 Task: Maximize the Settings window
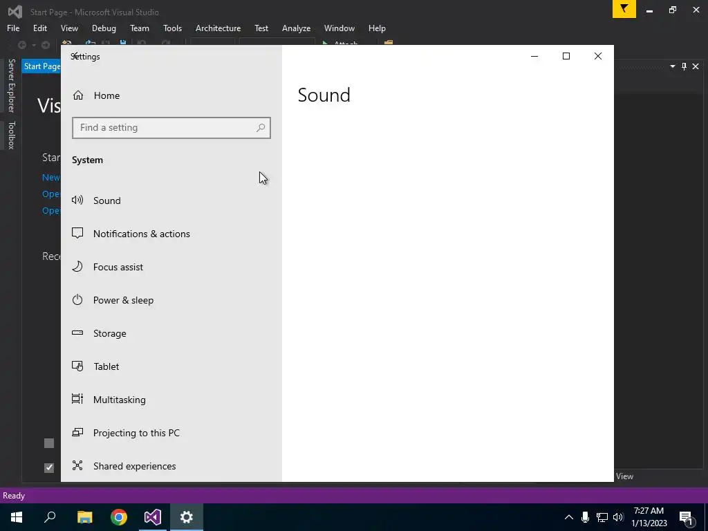point(566,56)
